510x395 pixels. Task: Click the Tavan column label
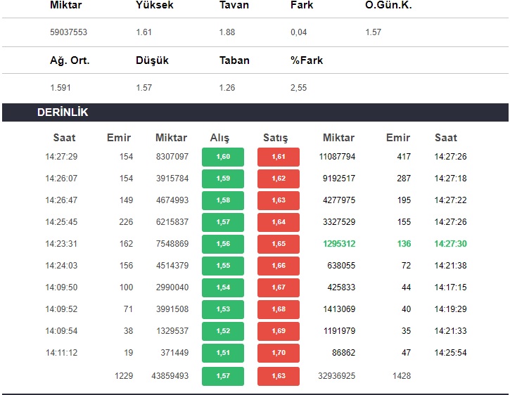[x=234, y=5]
